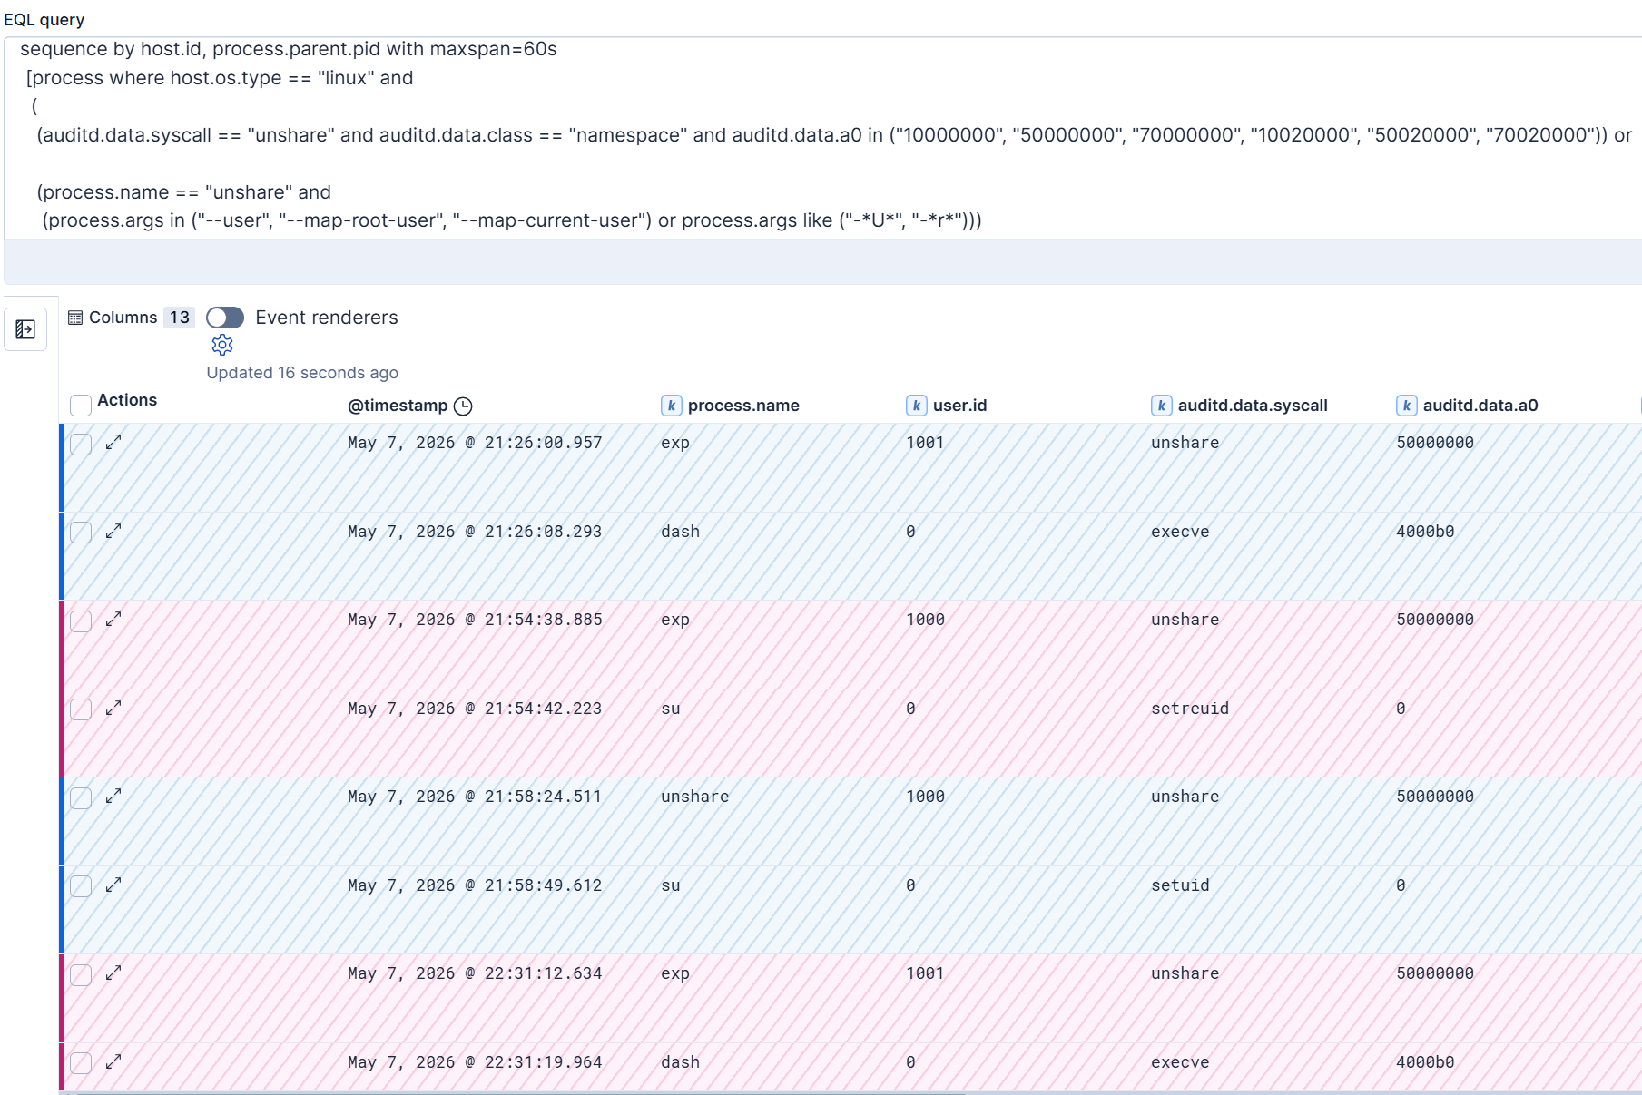The width and height of the screenshot is (1642, 1095).
Task: Open the timeline sidebar panel icon
Action: coord(25,329)
